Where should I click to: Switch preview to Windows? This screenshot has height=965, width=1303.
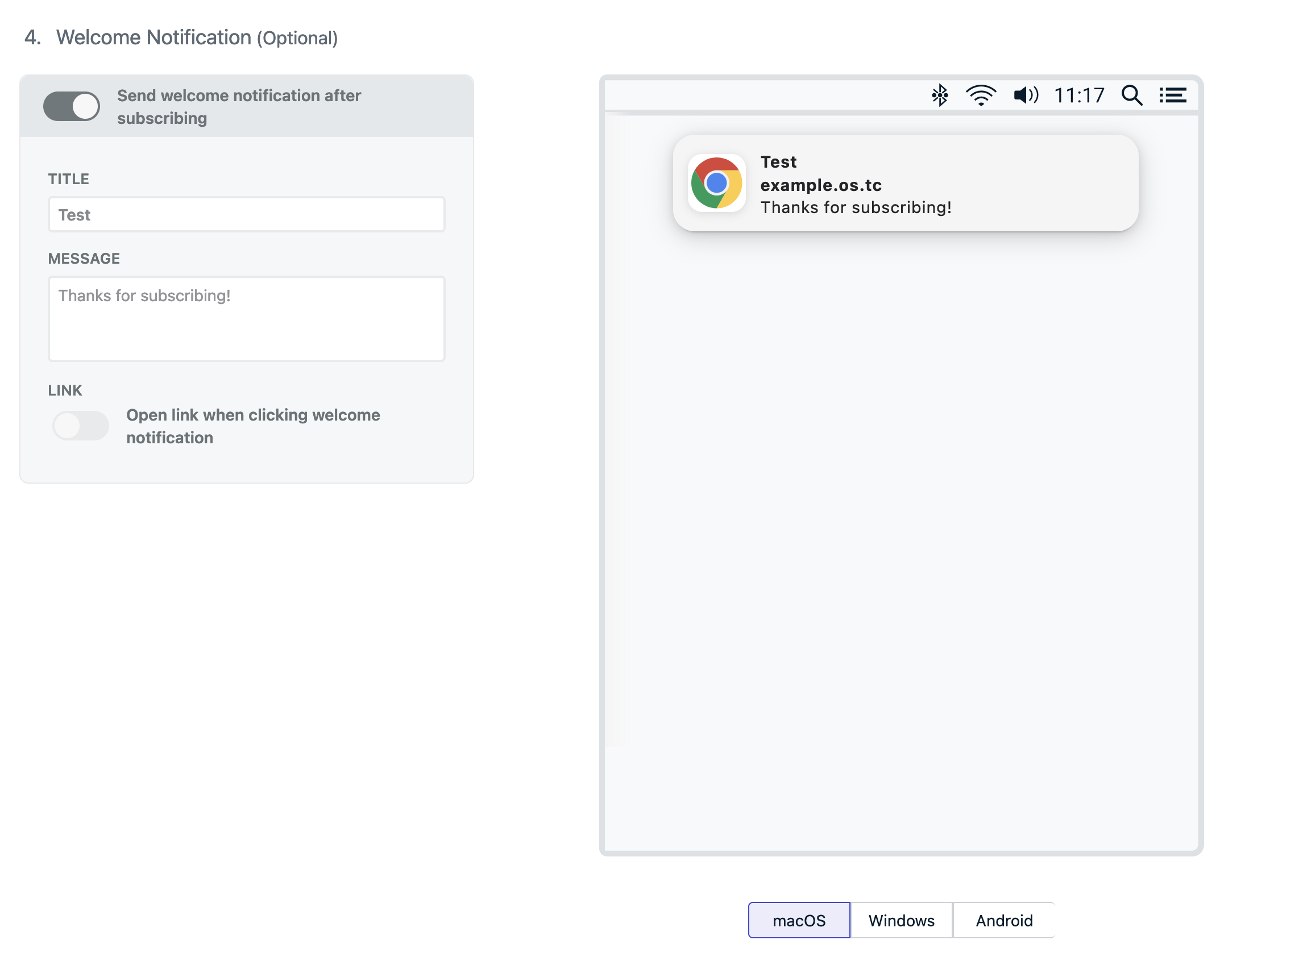coord(901,921)
